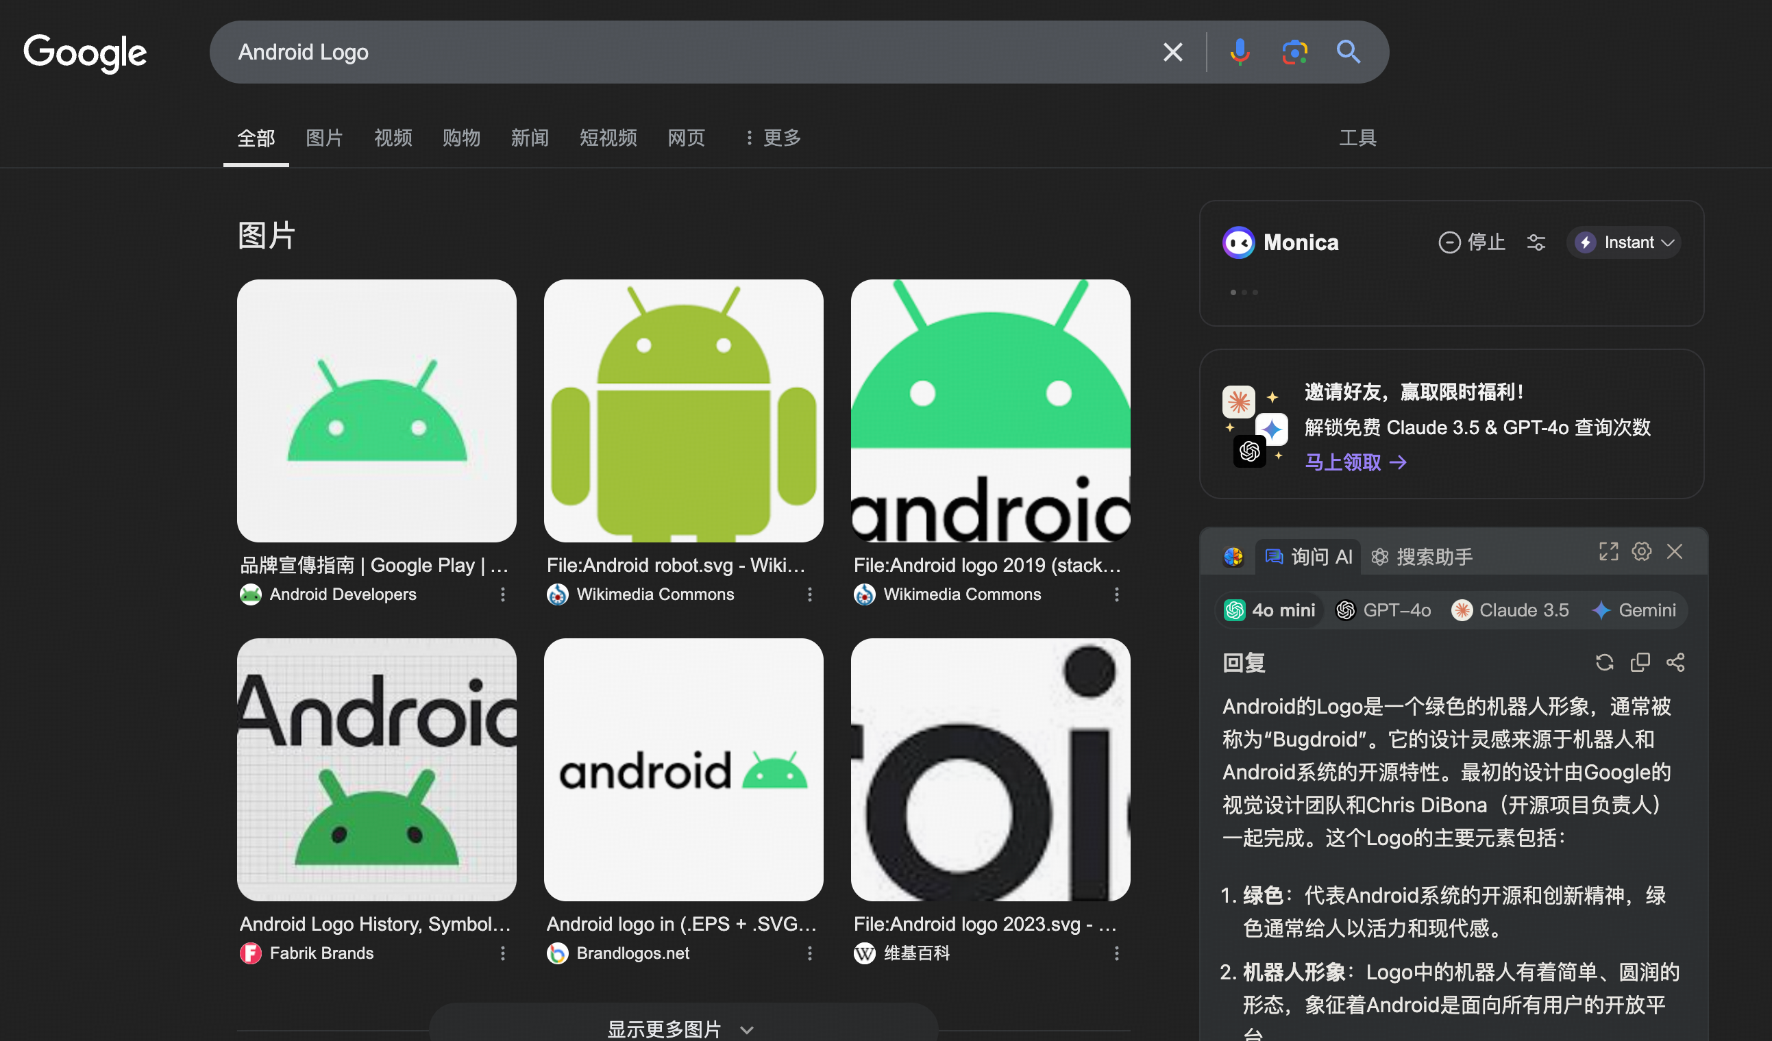Open AI panel settings gear
The image size is (1772, 1041).
pos(1641,552)
